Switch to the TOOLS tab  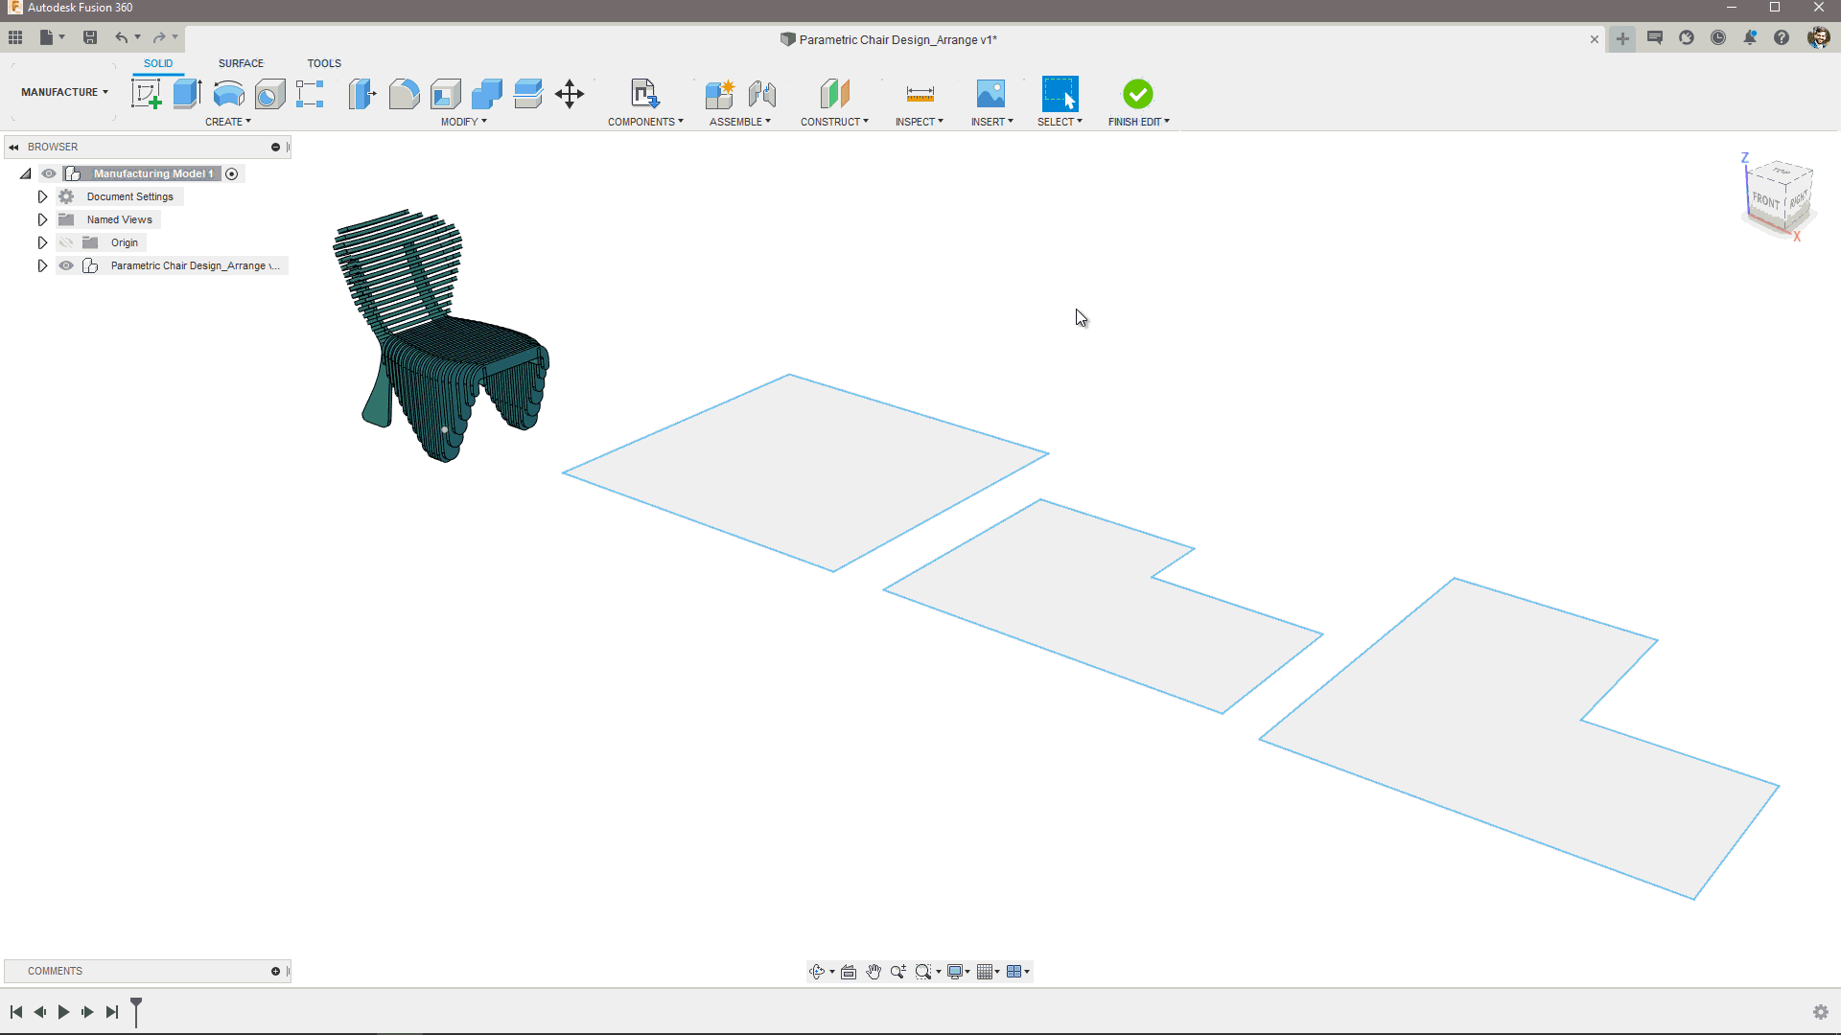point(324,63)
